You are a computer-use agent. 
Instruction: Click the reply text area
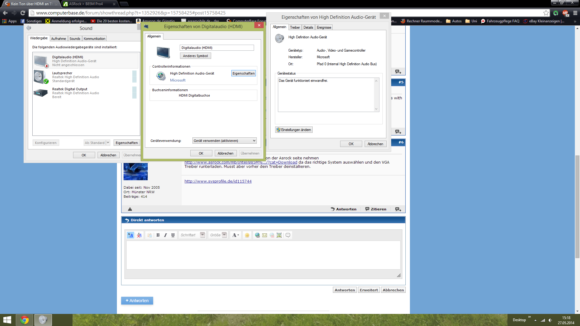click(263, 255)
